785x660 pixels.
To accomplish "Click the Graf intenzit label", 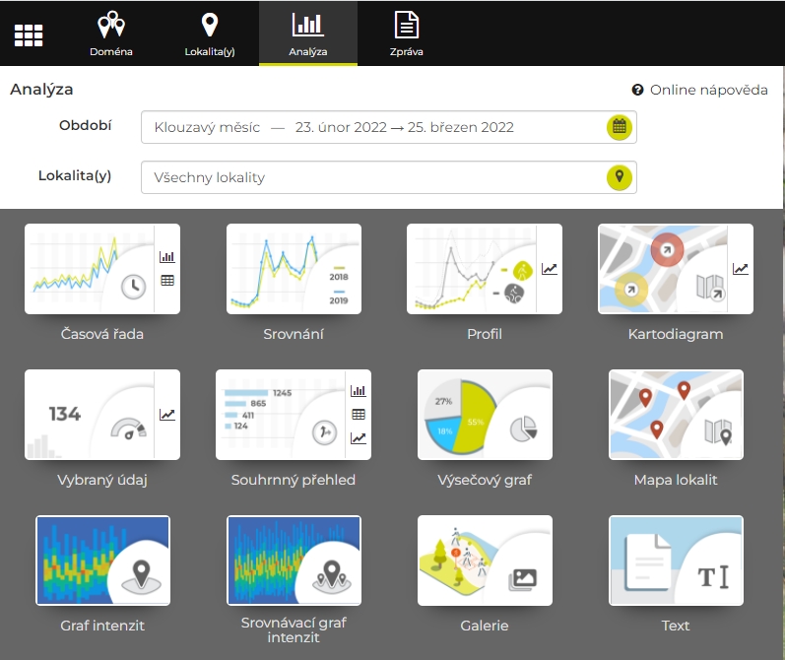I will (102, 626).
